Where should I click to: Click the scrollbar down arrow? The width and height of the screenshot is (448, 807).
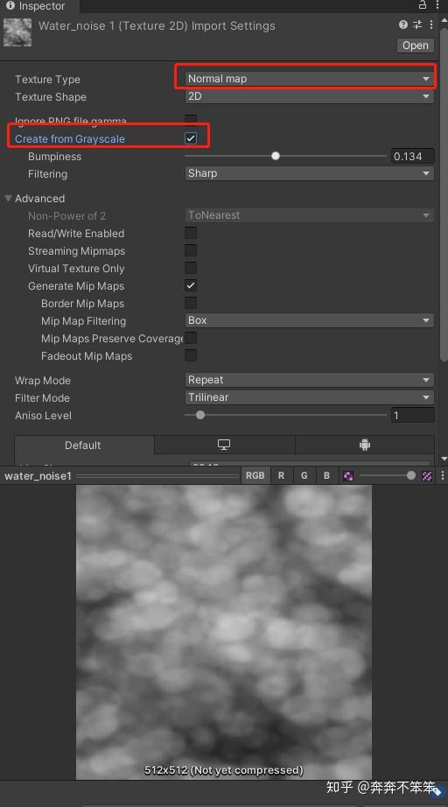point(444,459)
